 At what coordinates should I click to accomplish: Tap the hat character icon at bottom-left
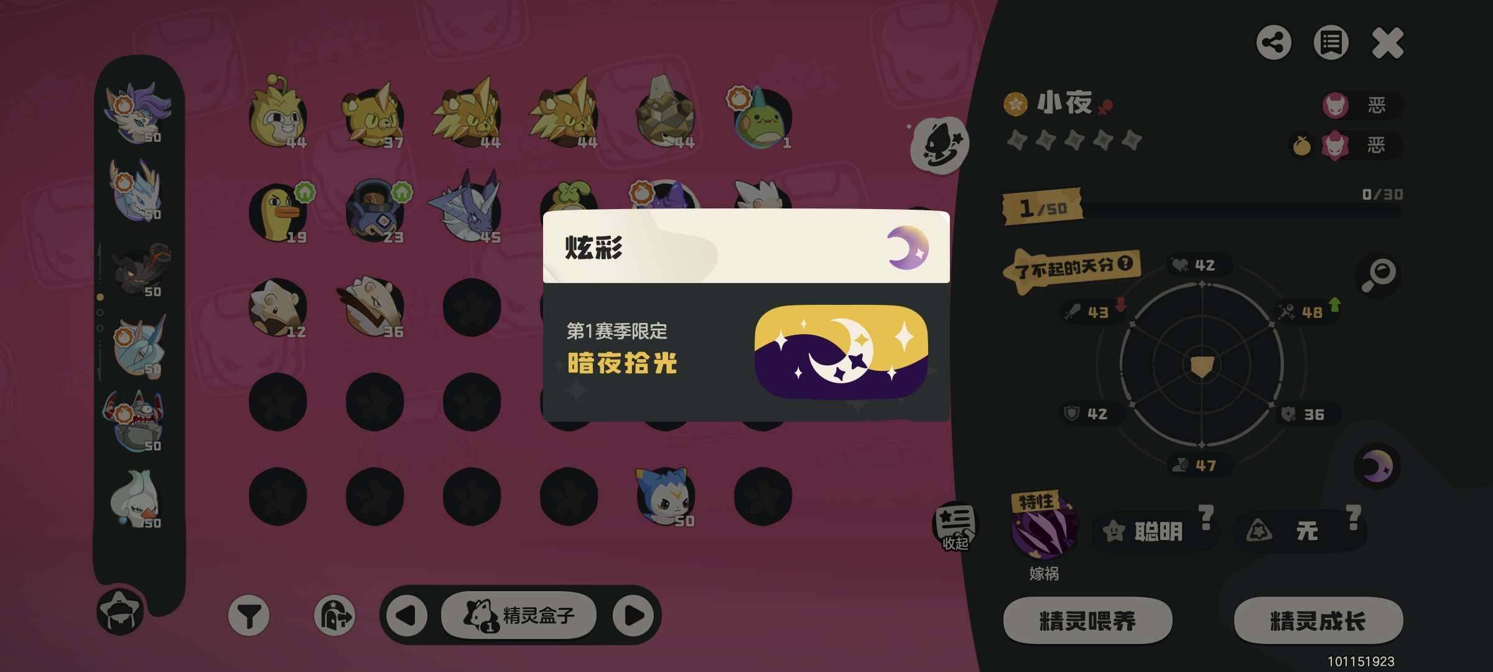(120, 612)
